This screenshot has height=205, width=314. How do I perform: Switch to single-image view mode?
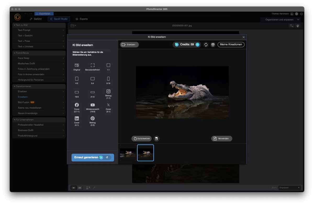74,188
